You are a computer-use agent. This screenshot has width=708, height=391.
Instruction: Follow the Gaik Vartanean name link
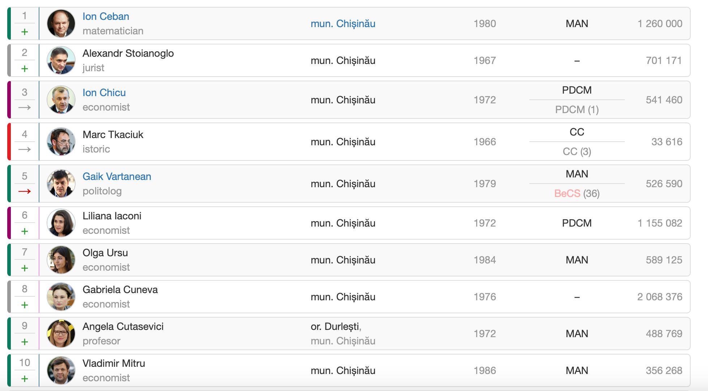[x=117, y=177]
